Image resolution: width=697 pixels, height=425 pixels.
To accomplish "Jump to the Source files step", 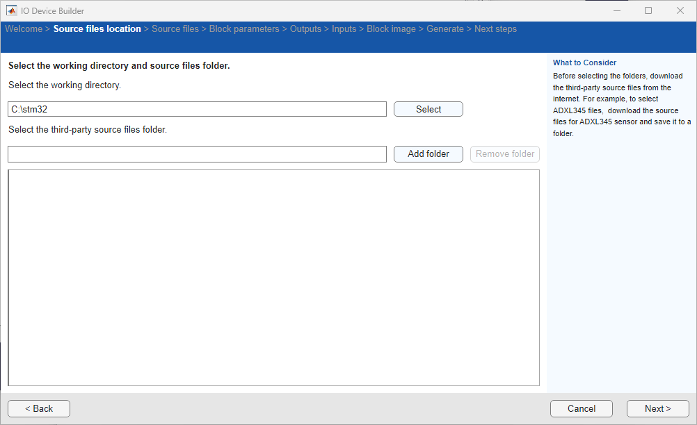I will coord(175,29).
